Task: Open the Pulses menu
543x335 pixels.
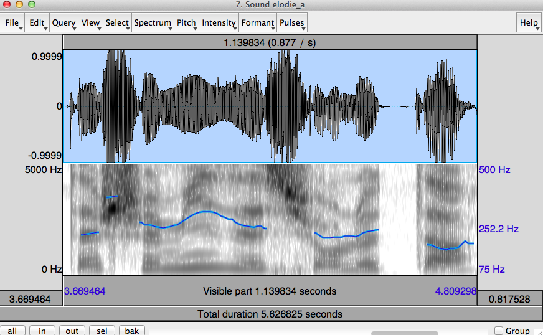Action: coord(292,23)
